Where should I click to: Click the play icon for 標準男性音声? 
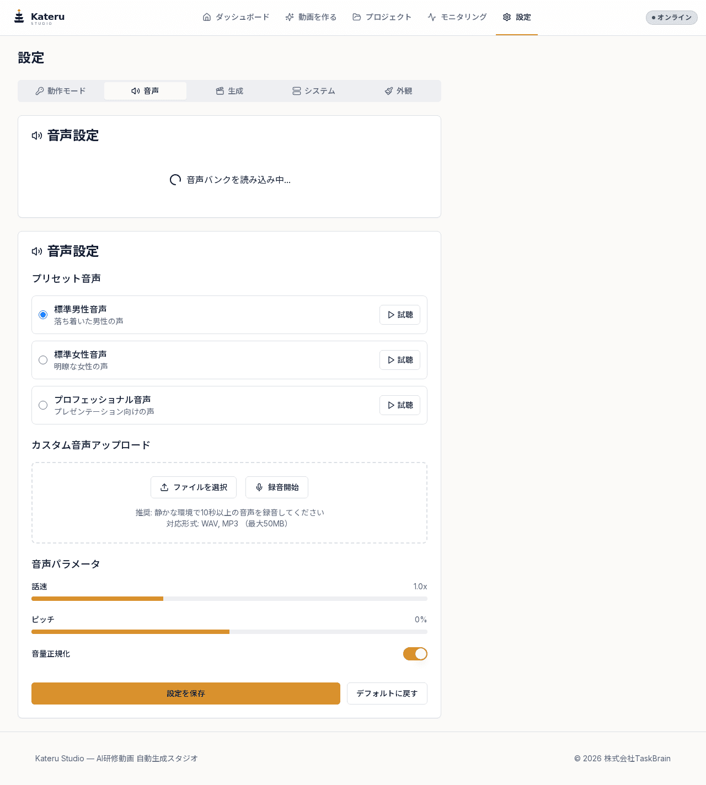pyautogui.click(x=391, y=315)
